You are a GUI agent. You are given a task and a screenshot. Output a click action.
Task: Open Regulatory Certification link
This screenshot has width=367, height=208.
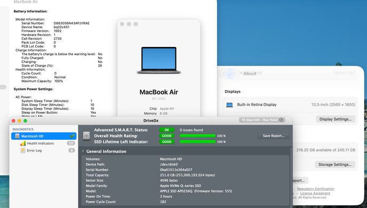tap(315, 189)
